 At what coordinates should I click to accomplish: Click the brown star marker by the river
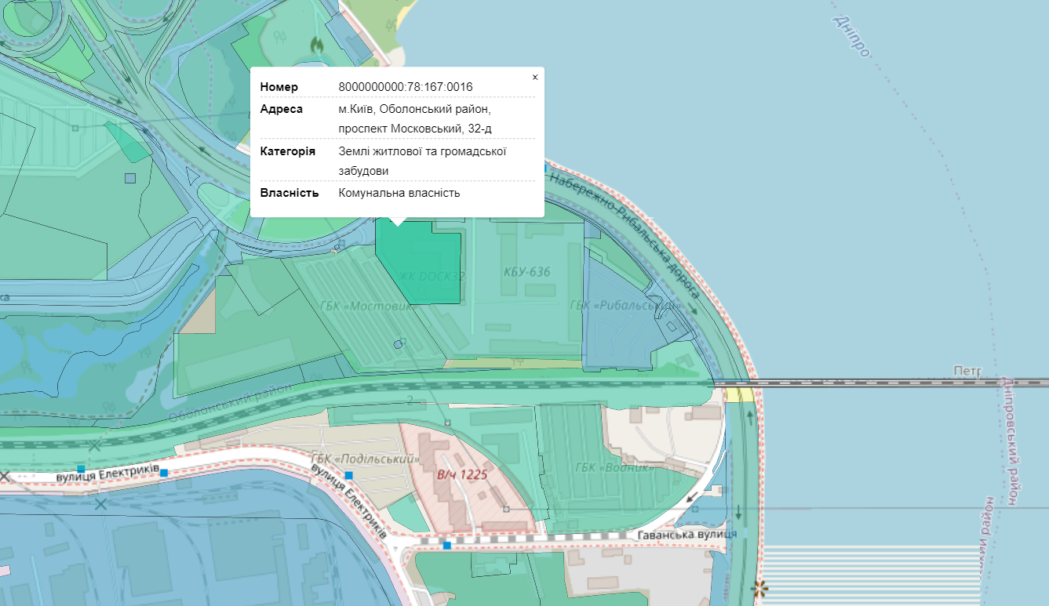point(759,589)
